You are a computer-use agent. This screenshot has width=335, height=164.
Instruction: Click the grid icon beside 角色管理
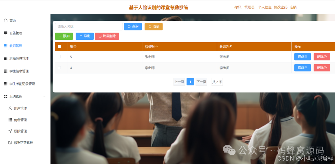tap(10, 120)
